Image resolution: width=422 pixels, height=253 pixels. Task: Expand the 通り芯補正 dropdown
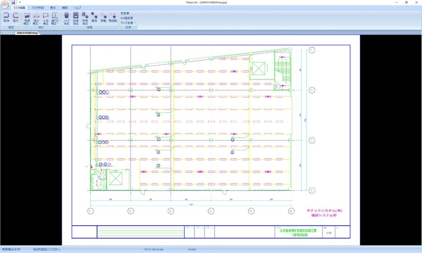55,18
